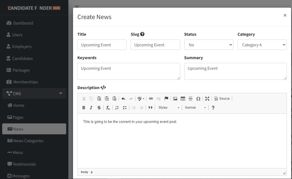The image size is (292, 179).
Task: Select the p element path
Action: 92,172
